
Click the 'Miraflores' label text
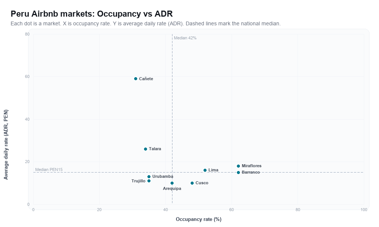(x=252, y=166)
